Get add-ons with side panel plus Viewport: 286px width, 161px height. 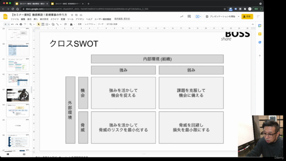260,55
